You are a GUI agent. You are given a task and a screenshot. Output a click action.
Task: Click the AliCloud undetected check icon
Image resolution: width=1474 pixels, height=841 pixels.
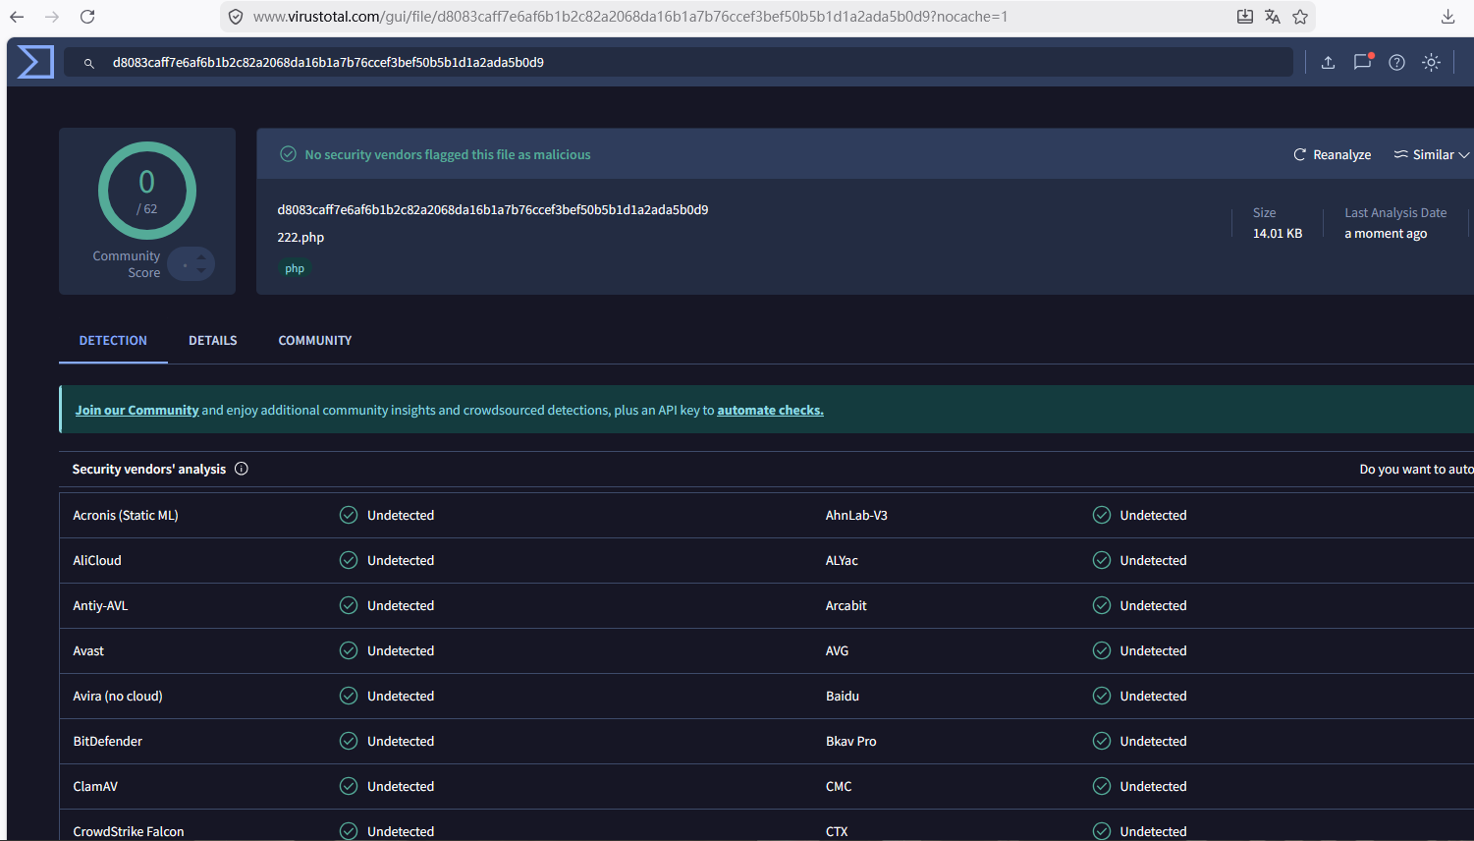349,560
